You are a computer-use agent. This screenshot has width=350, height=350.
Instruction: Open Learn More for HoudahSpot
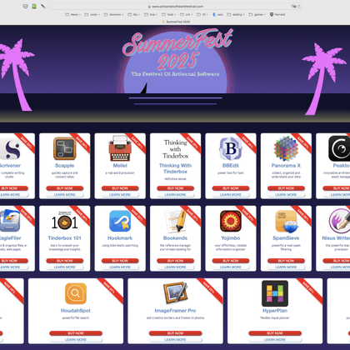click(76, 340)
